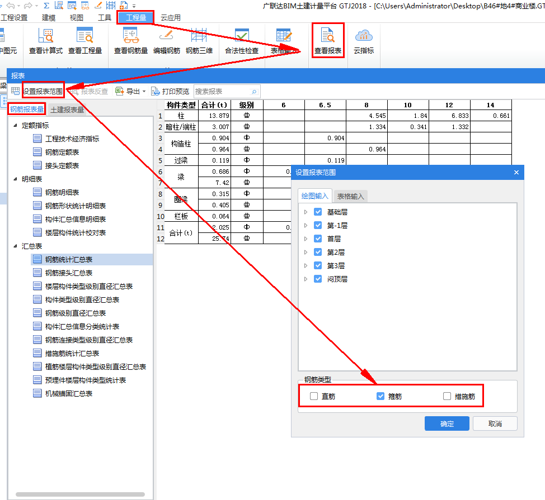Expand the 闷顶层 tree node
The height and width of the screenshot is (500, 545).
click(x=306, y=279)
